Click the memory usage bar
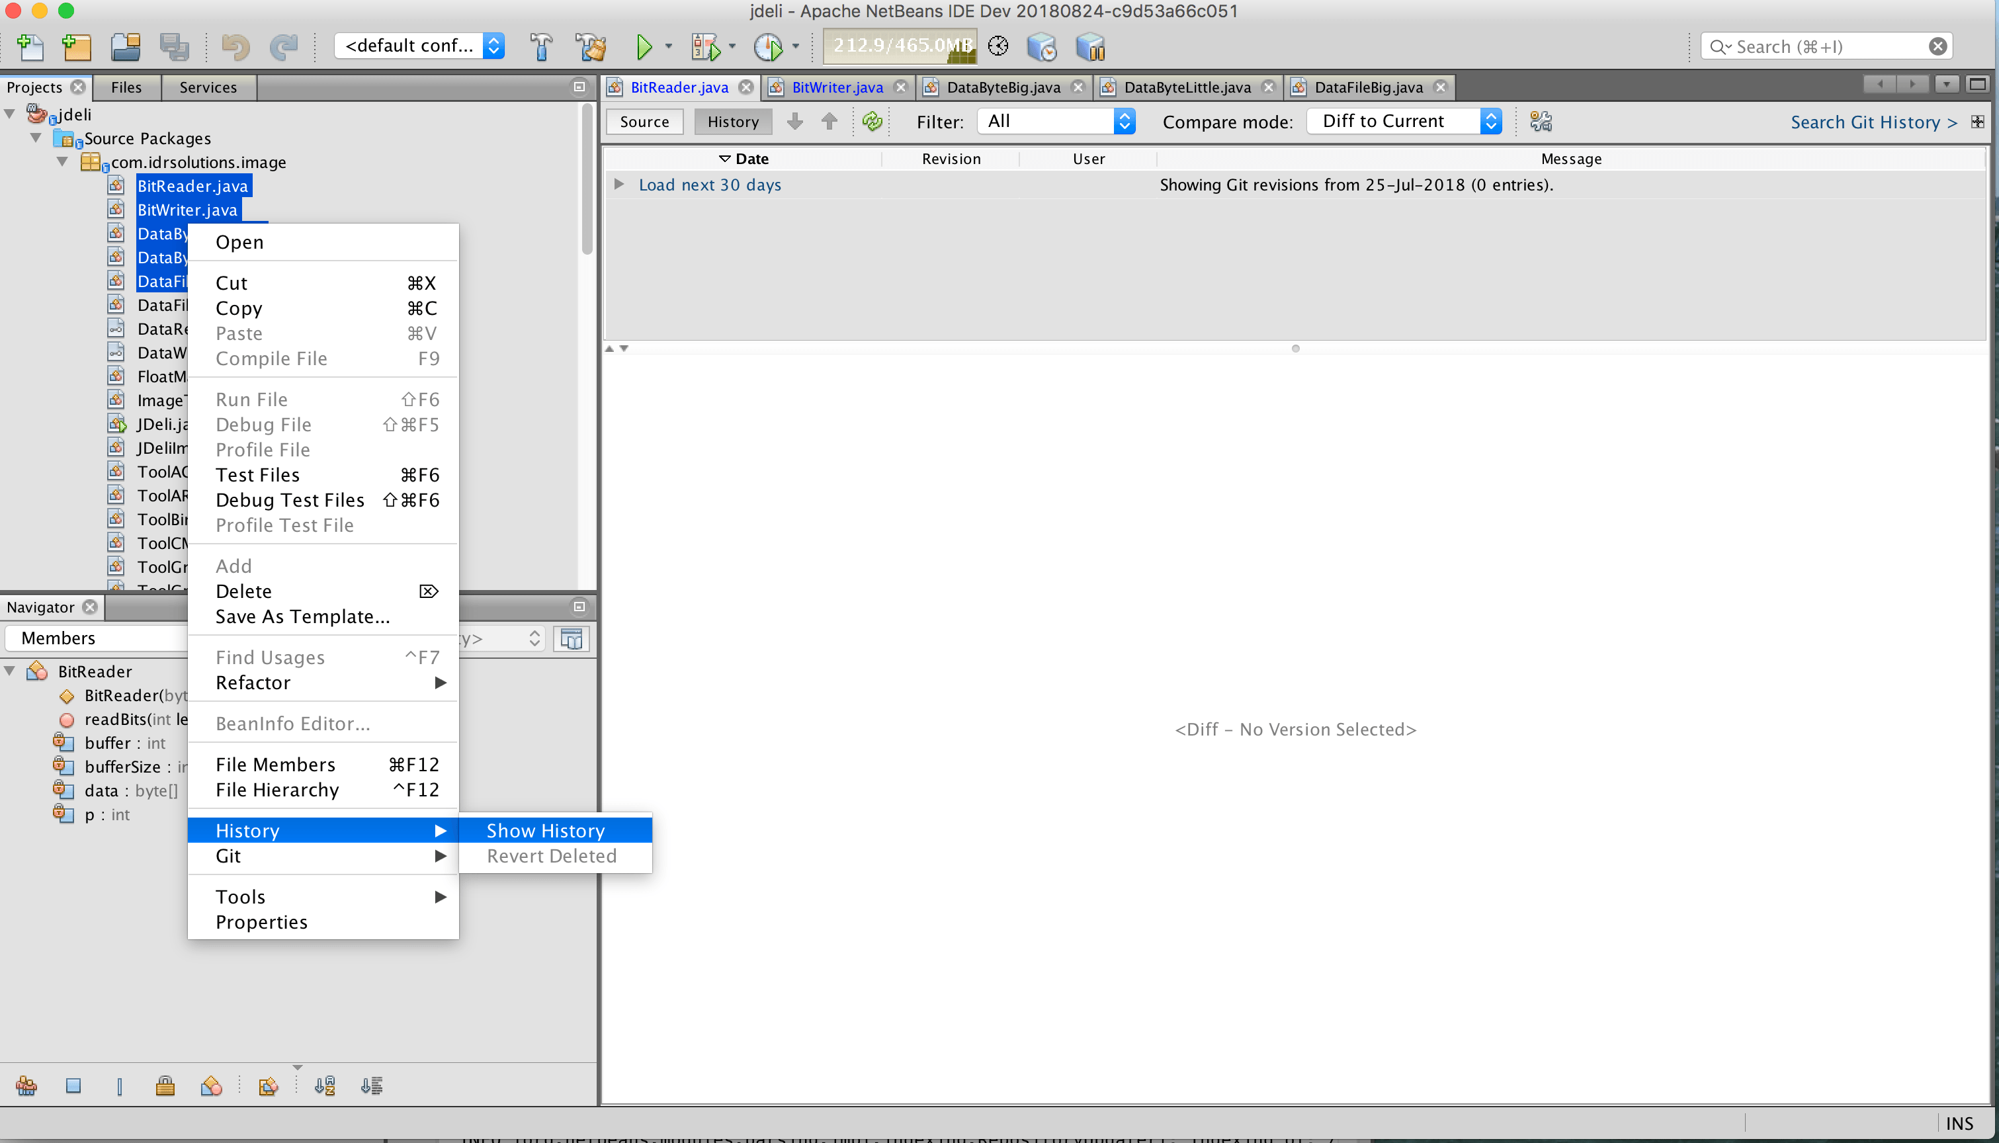Viewport: 1999px width, 1143px height. click(900, 46)
